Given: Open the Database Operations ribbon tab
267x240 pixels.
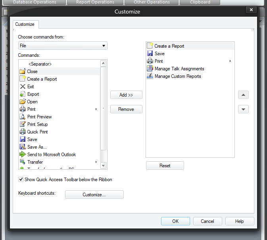Looking at the screenshot, I should click(x=35, y=2).
